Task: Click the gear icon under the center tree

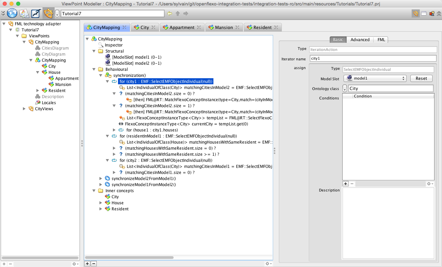Action: click(x=269, y=264)
